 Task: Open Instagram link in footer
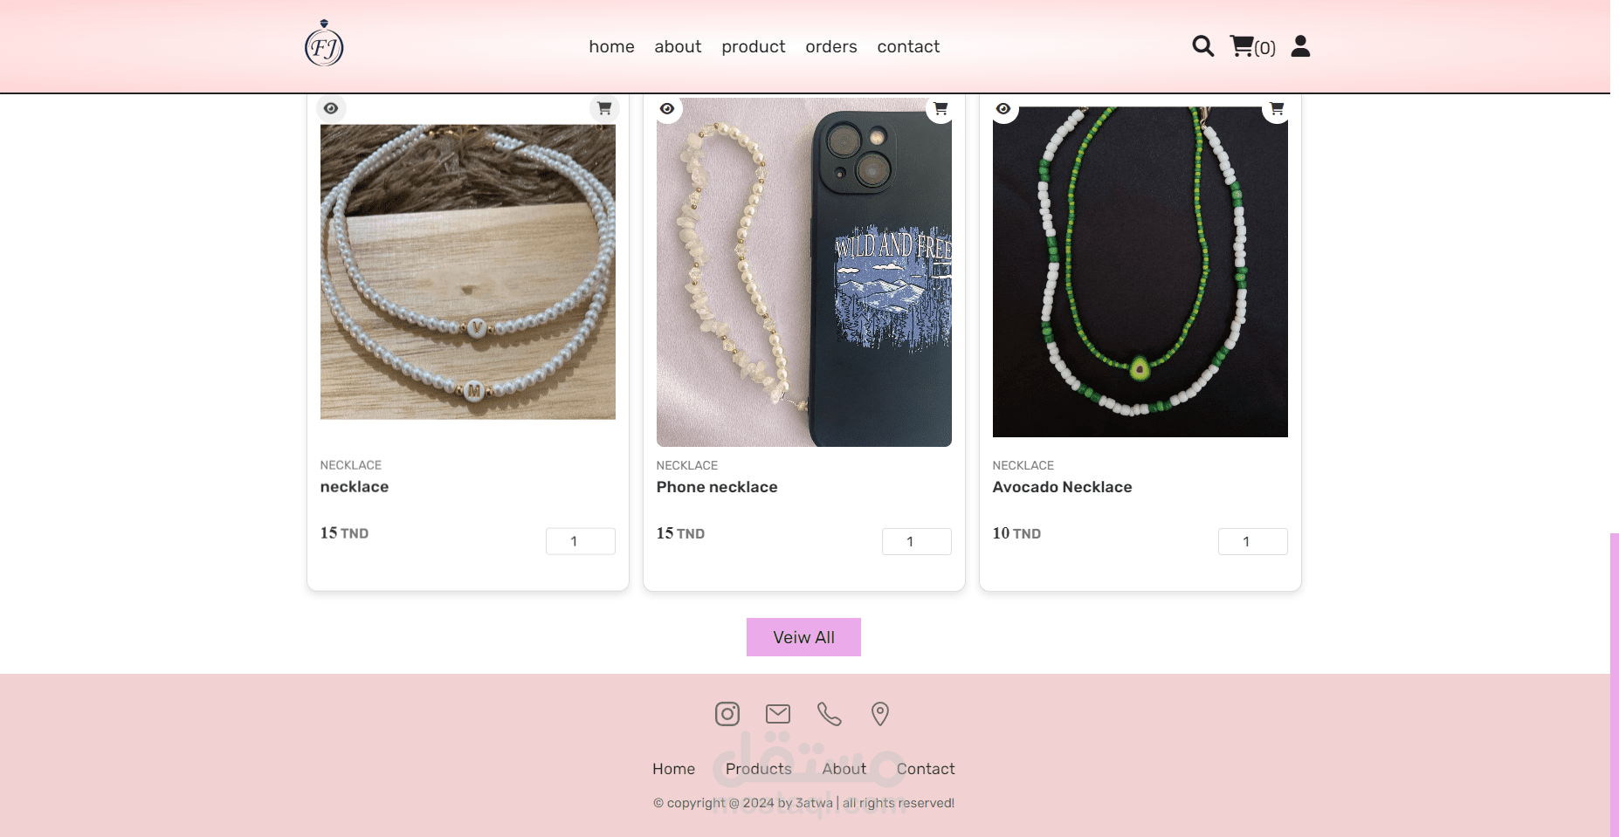click(727, 714)
